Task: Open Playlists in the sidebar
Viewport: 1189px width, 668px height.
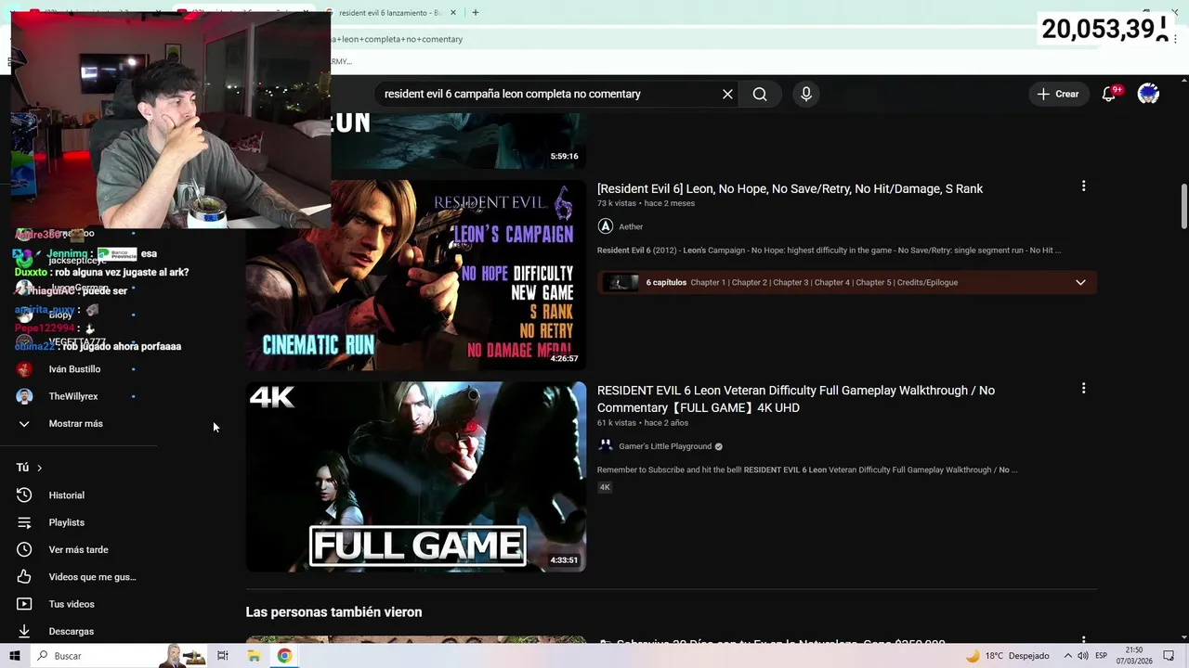Action: [66, 522]
